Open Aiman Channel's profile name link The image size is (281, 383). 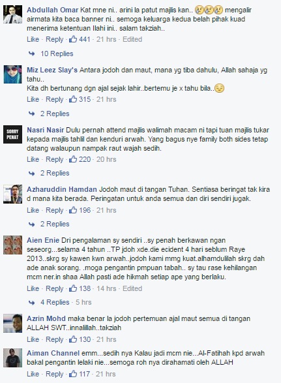pyautogui.click(x=53, y=353)
